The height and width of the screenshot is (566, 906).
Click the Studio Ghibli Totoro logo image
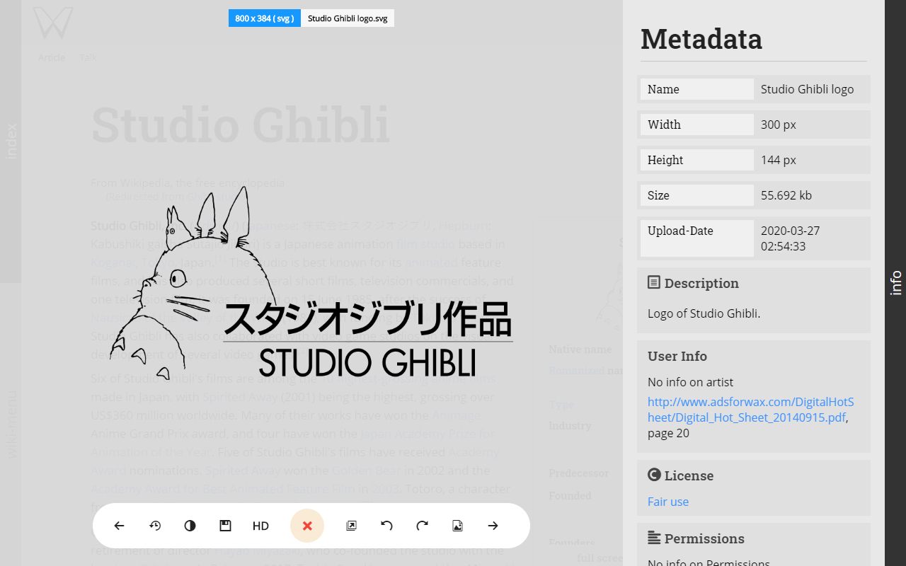(x=311, y=283)
